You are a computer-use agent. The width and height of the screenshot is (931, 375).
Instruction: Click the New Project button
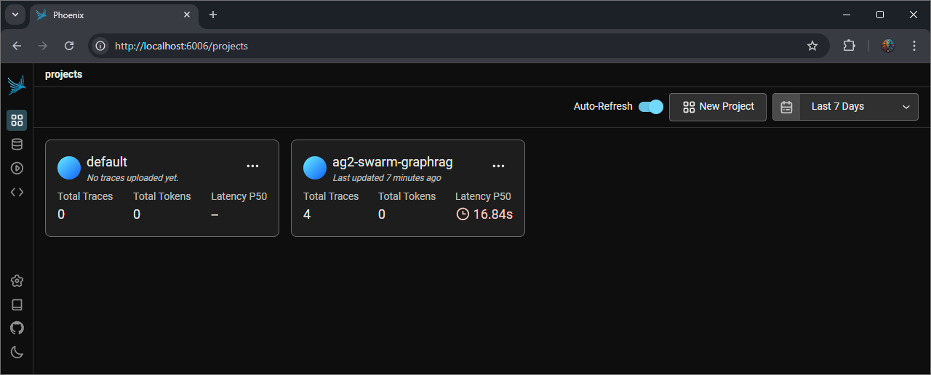tap(718, 107)
